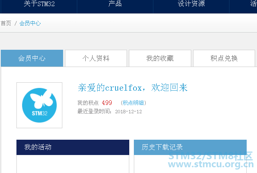257x173 pixels.
Task: Open the 积点明细 points detail link
Action: [133, 103]
